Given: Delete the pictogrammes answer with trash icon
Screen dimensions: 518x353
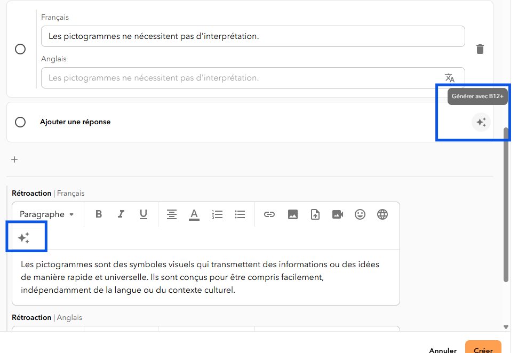Looking at the screenshot, I should pyautogui.click(x=480, y=49).
